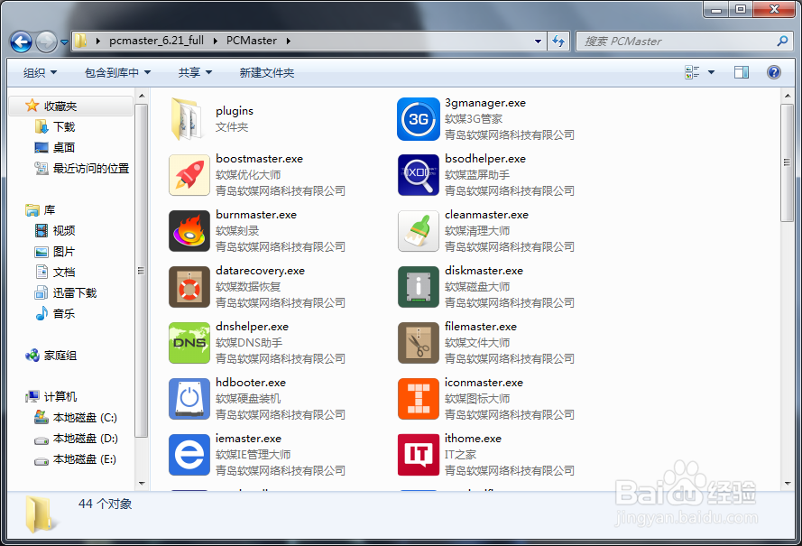Click the navigation pane scrollbar up arrow
The height and width of the screenshot is (546, 802).
tap(142, 96)
